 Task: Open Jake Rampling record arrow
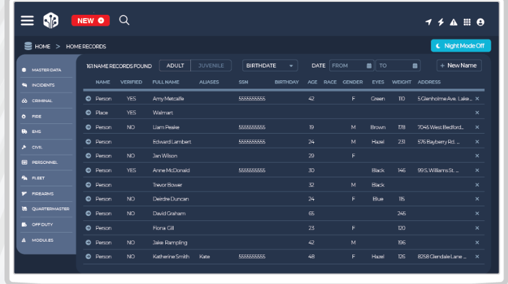click(x=88, y=242)
